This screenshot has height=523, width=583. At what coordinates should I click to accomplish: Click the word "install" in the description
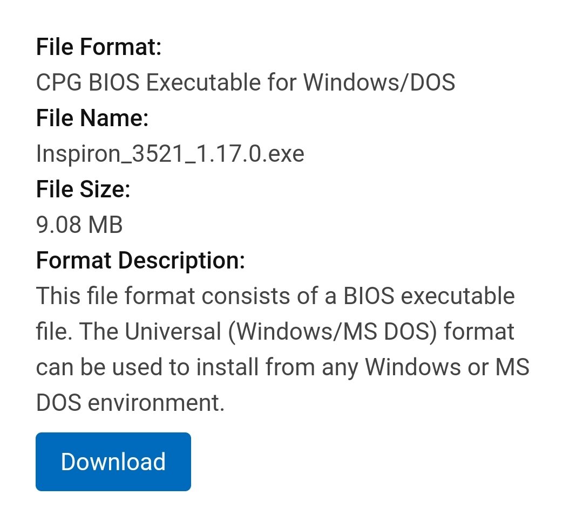coord(227,367)
